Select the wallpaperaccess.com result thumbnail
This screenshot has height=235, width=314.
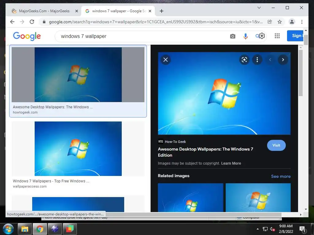click(78, 149)
